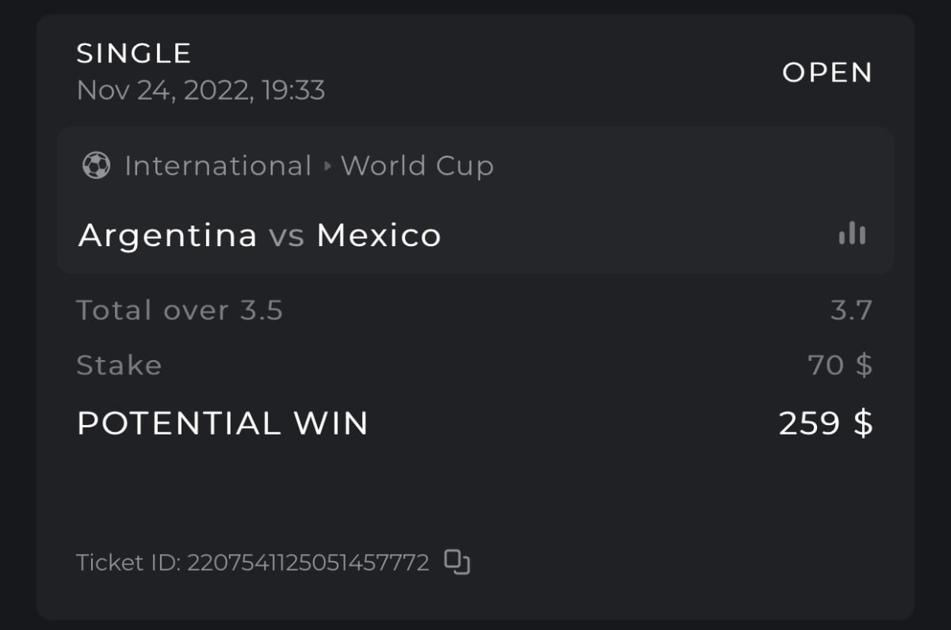Select the International category link
951x630 pixels.
[x=218, y=166]
